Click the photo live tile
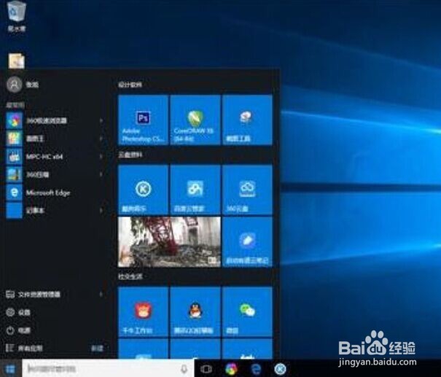Viewport: 441px width, 377px height. click(x=169, y=241)
